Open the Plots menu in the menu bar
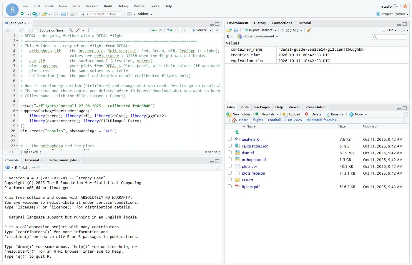 (76, 6)
